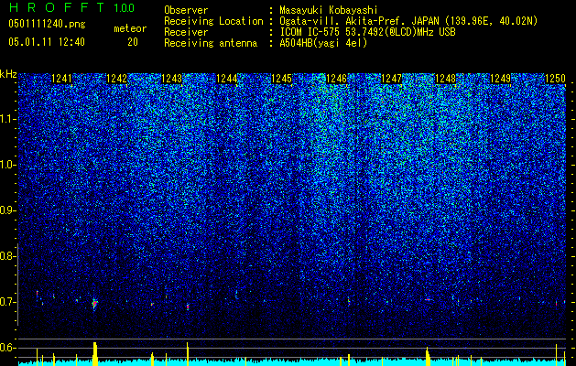Click the Receiving antenna label
This screenshot has width=576, height=366.
pyautogui.click(x=211, y=43)
